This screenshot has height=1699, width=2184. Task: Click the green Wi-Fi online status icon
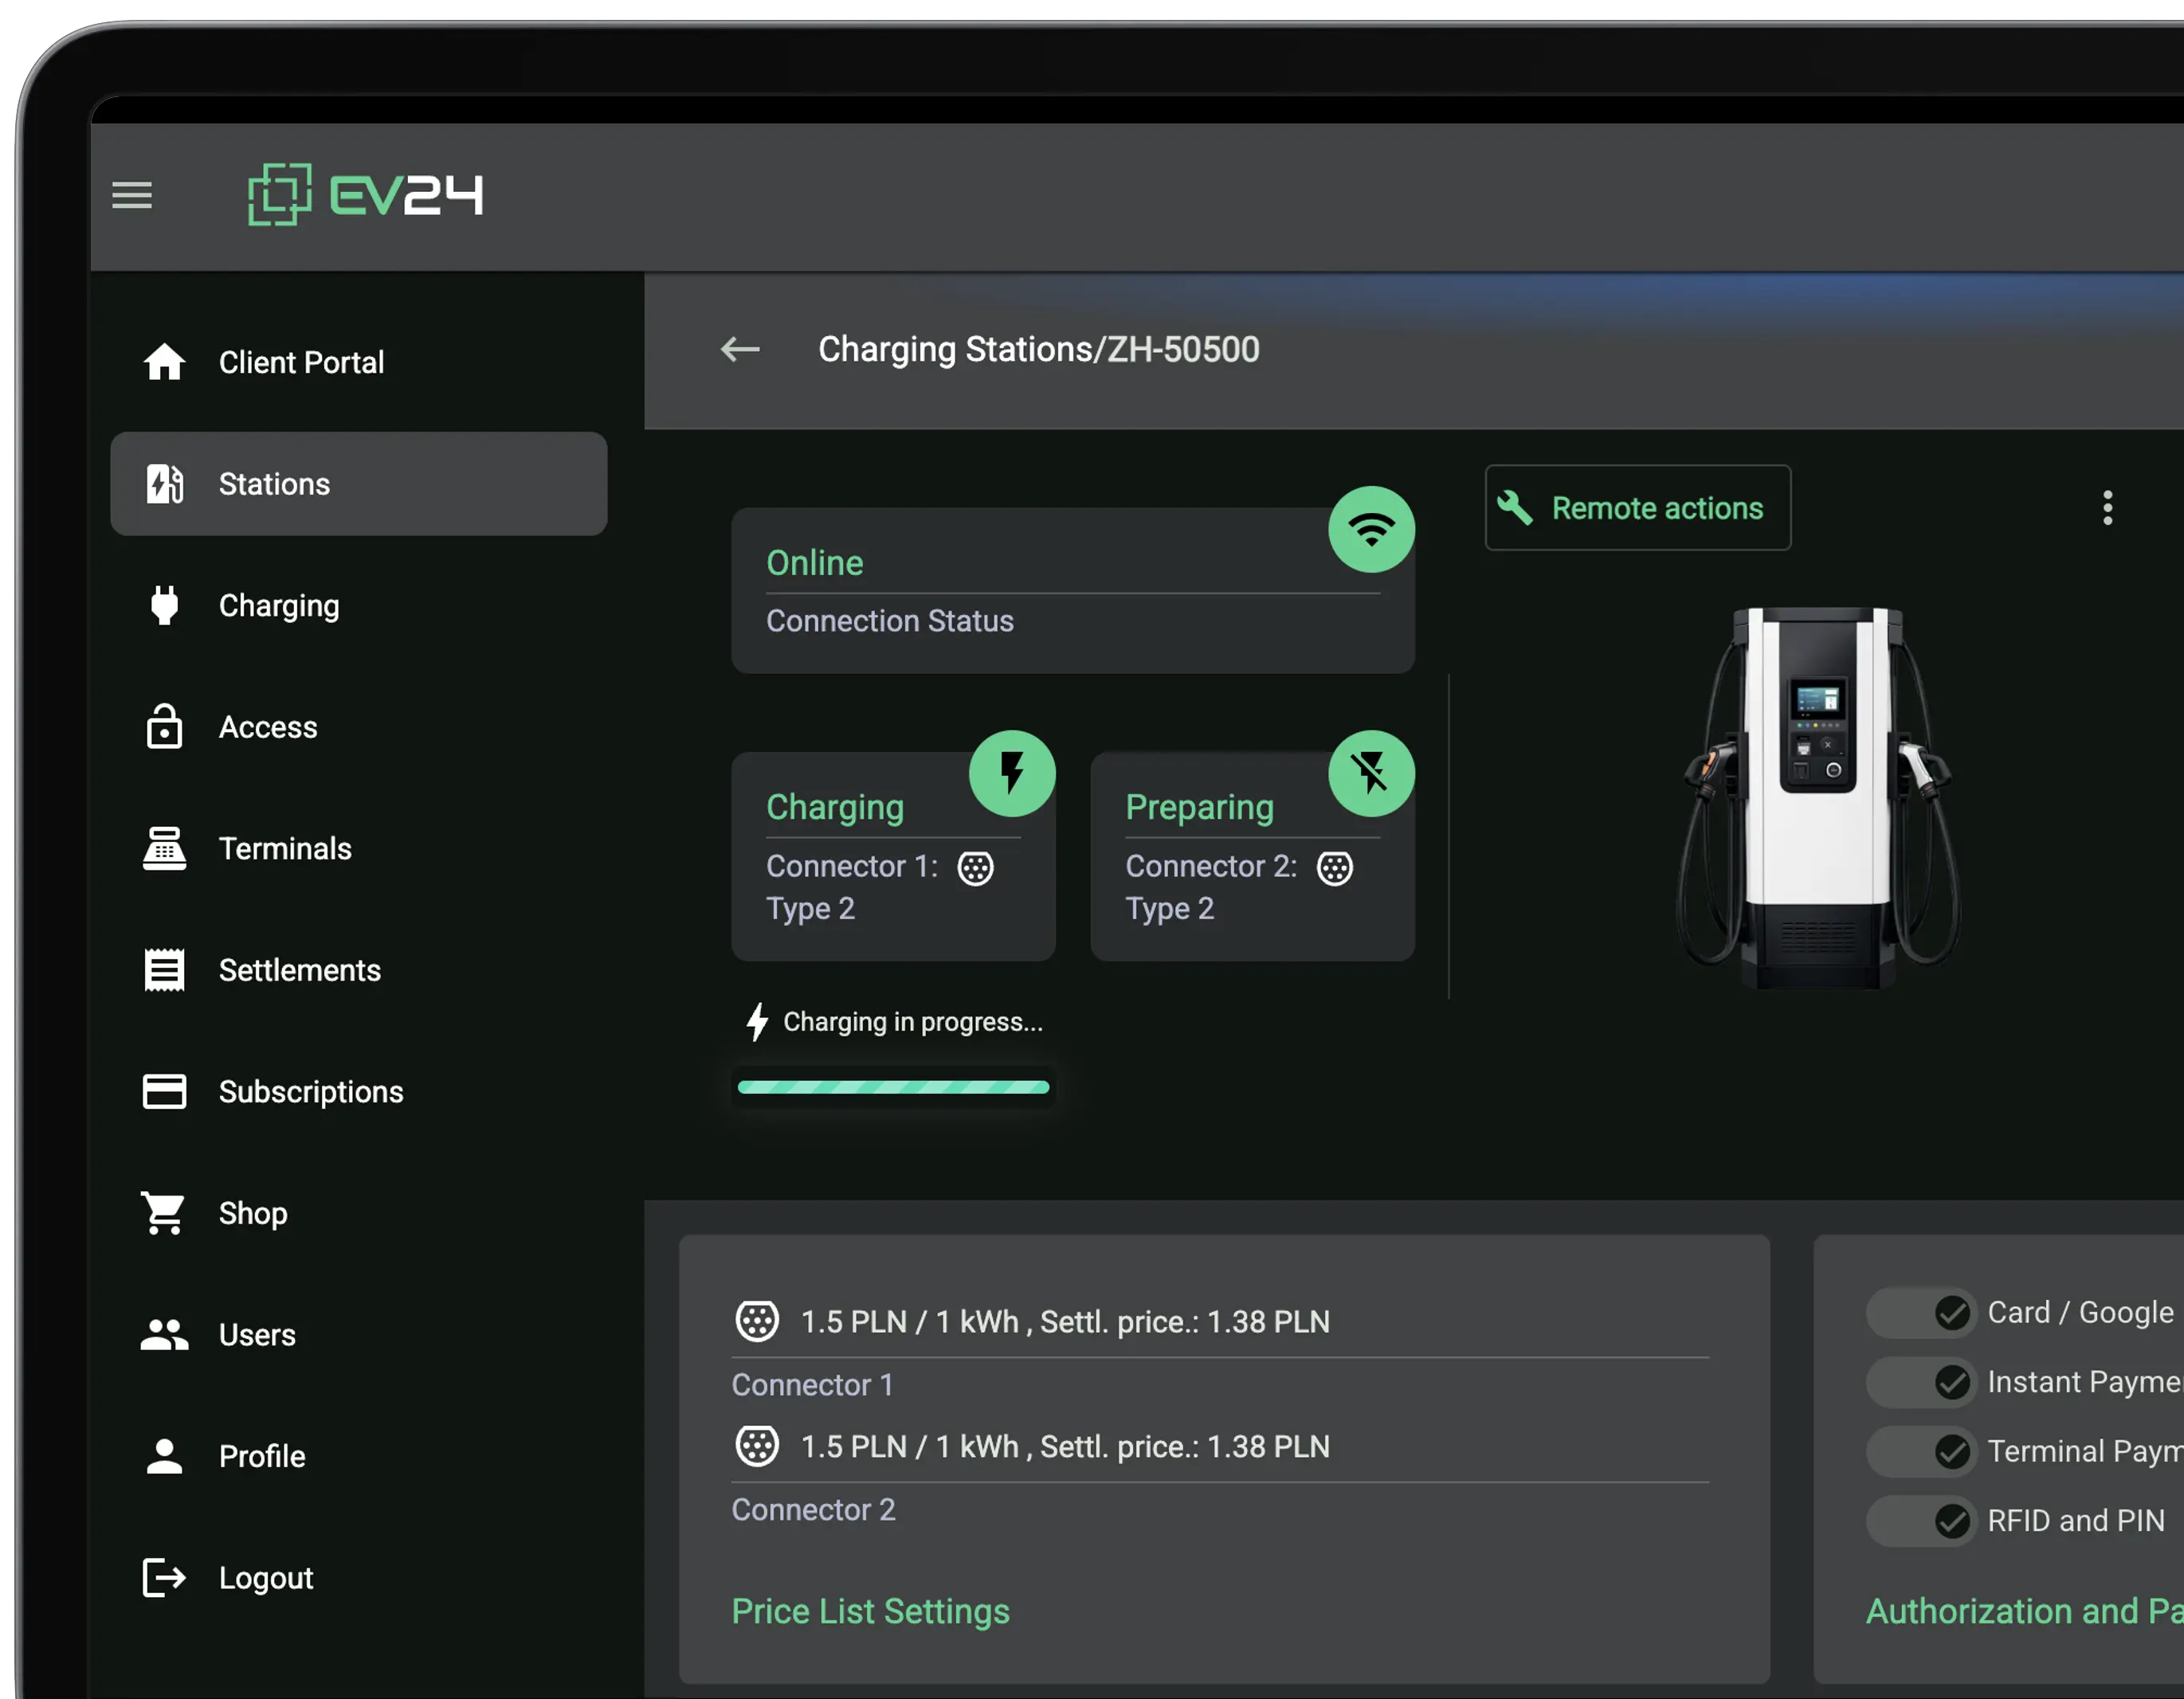(1371, 529)
